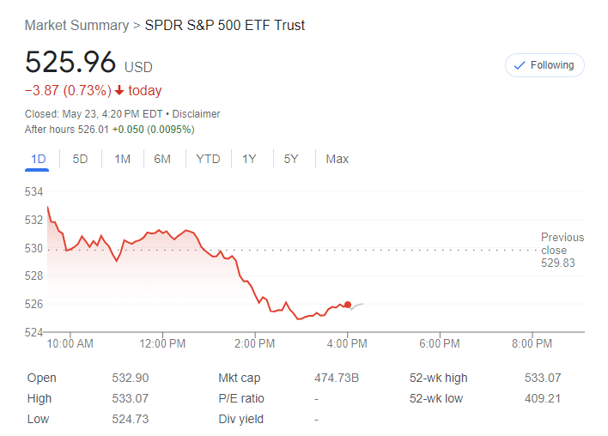The width and height of the screenshot is (608, 436).
Task: Click the red current-price dot on chart
Action: [348, 305]
